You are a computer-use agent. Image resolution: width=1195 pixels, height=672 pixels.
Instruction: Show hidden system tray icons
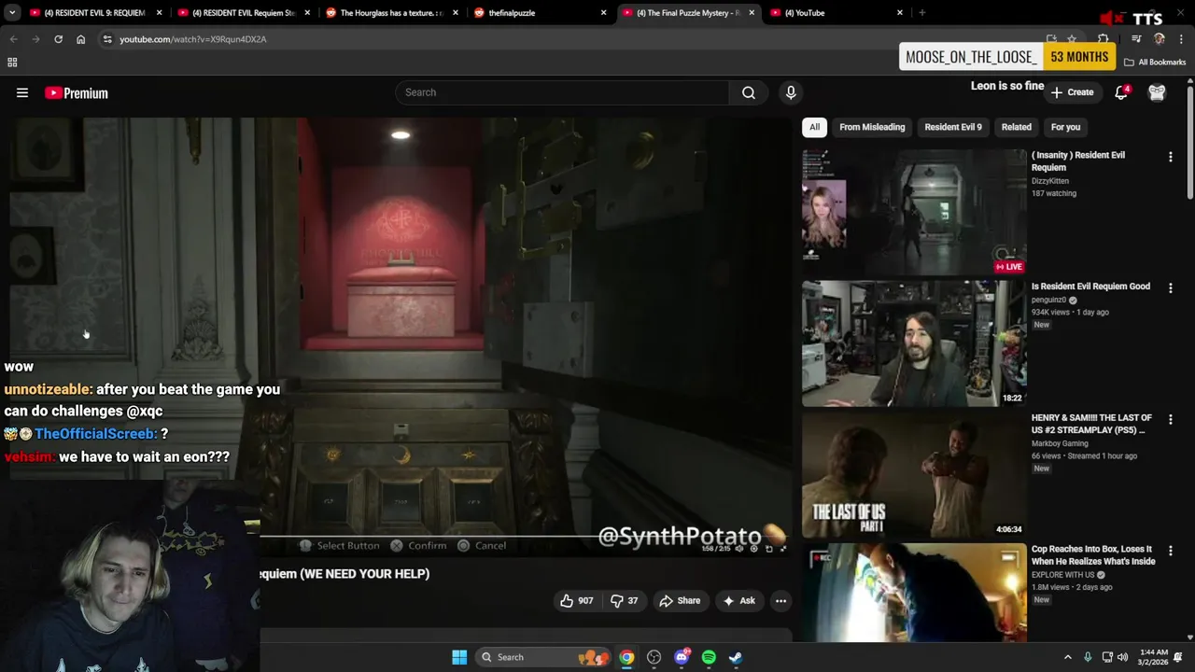[1068, 657]
